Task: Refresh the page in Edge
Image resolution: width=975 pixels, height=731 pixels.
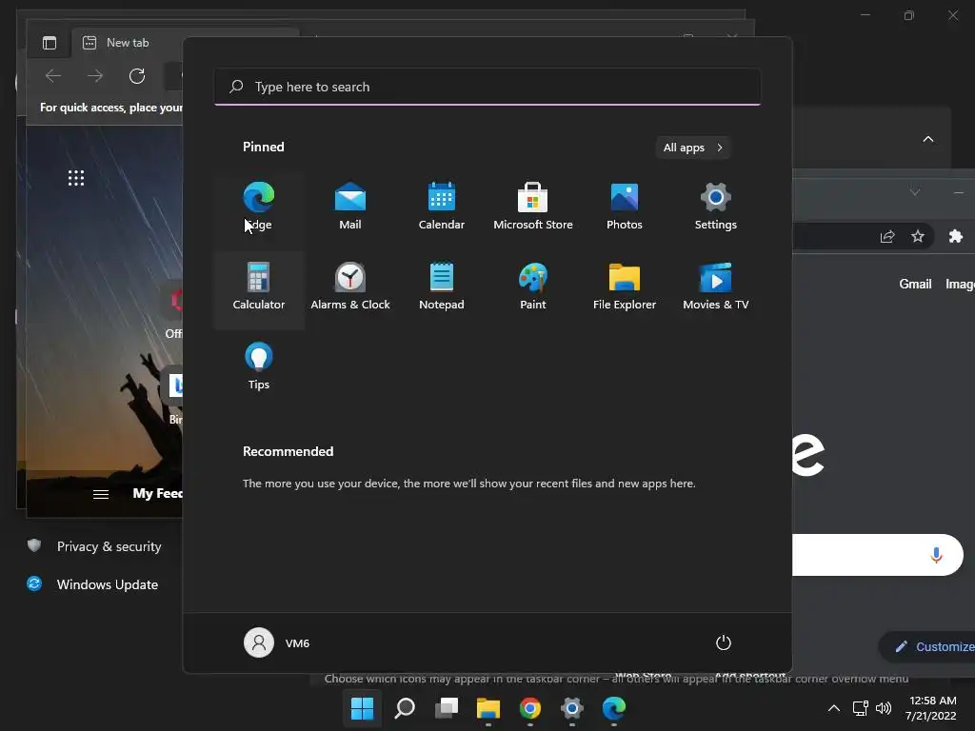Action: [x=137, y=76]
